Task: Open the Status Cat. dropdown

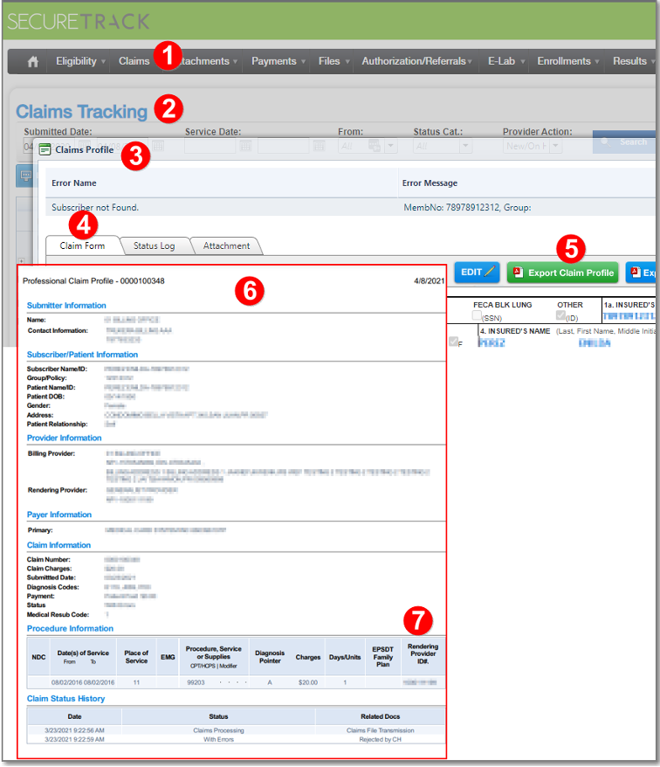Action: pos(443,146)
